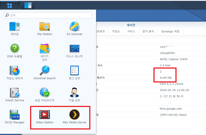Open 지원 센터

click(74, 95)
